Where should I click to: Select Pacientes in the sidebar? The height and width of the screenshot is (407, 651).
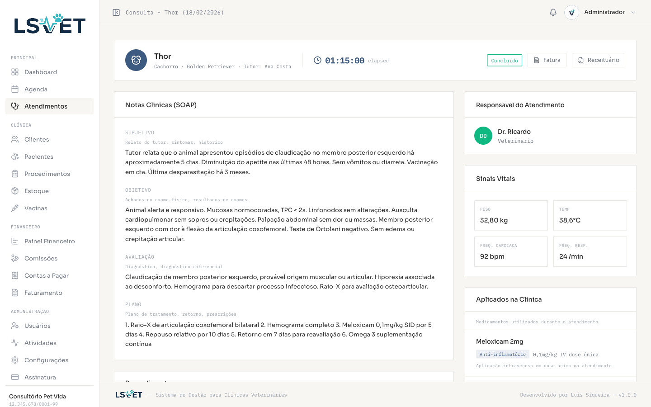[x=39, y=156]
